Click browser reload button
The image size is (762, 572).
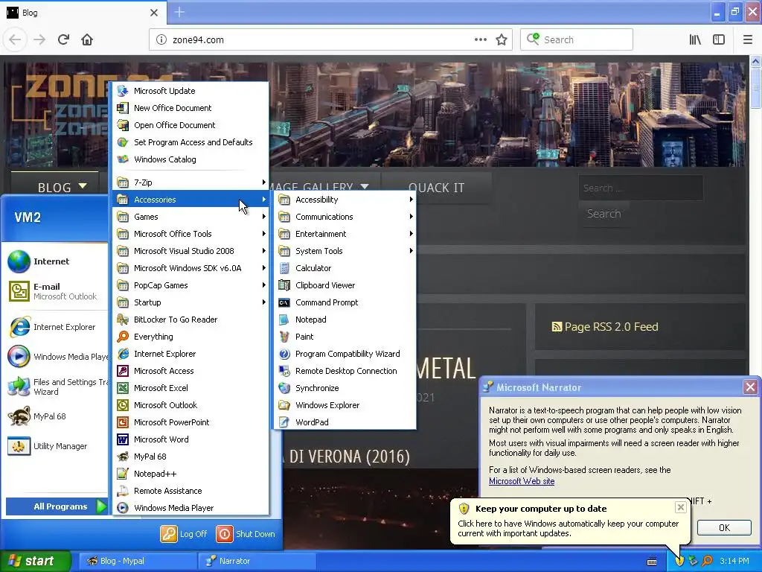63,39
